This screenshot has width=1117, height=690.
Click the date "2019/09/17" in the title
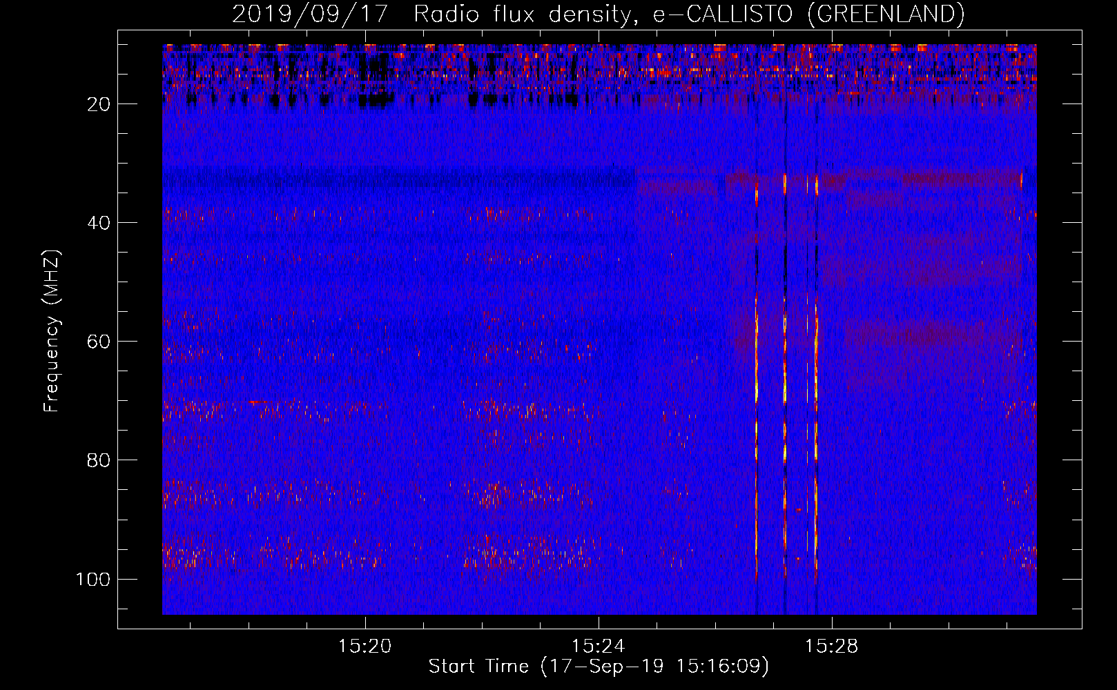pyautogui.click(x=311, y=14)
